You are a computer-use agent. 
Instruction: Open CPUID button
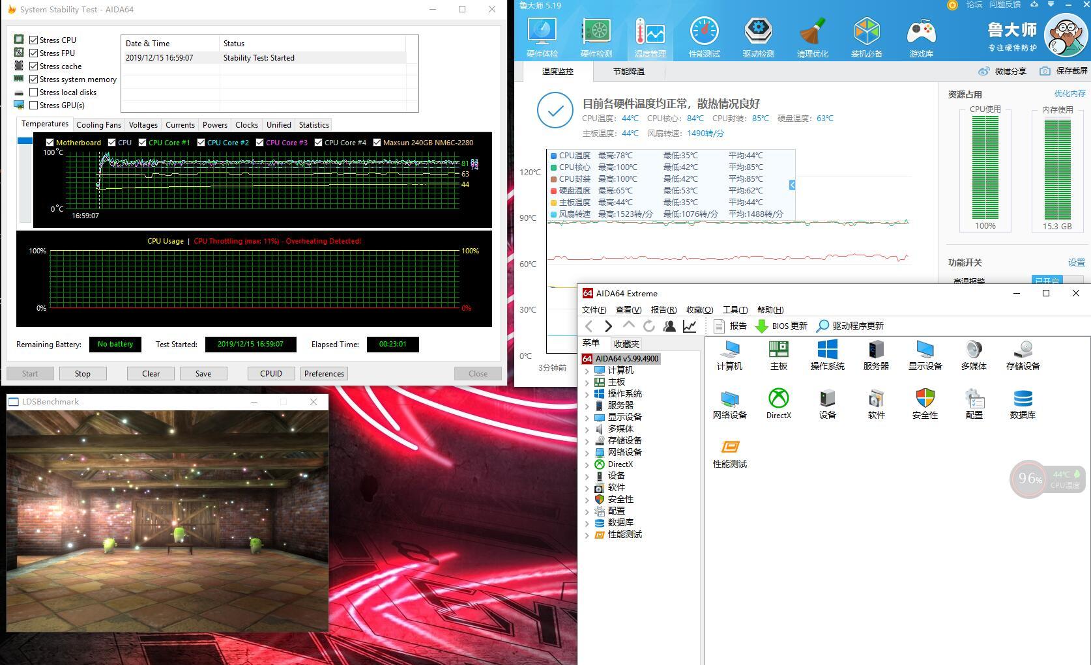(x=271, y=373)
